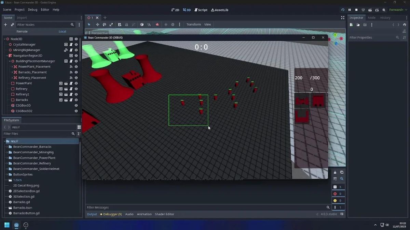
Task: Switch to the History tab
Action: [x=385, y=18]
